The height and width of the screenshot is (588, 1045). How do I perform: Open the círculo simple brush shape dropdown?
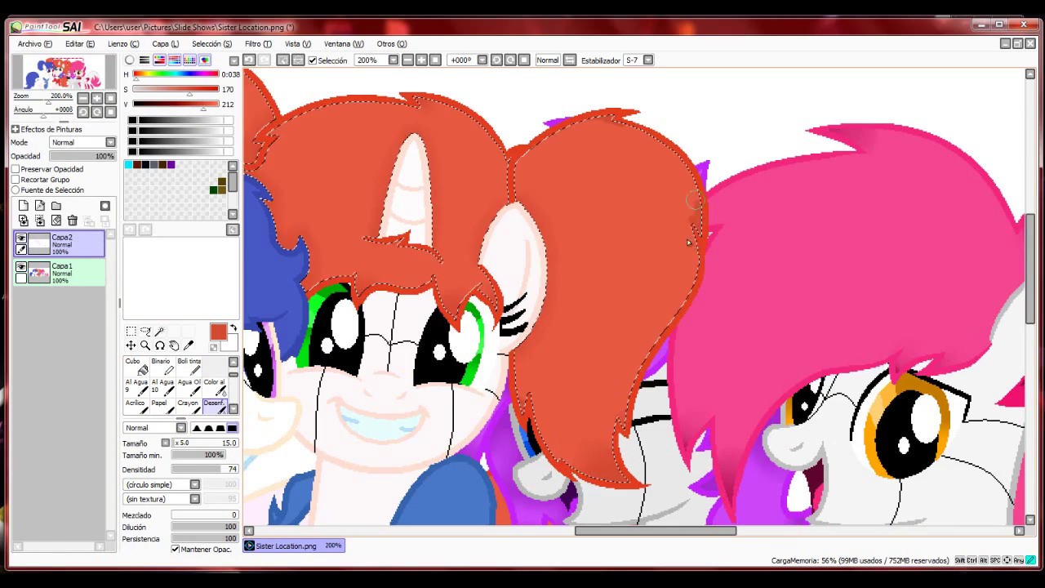tap(194, 484)
